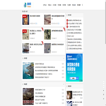Image resolution: width=106 pixels, height=106 pixels.
Task: Click the topmost floating side button
Action: 104,82
